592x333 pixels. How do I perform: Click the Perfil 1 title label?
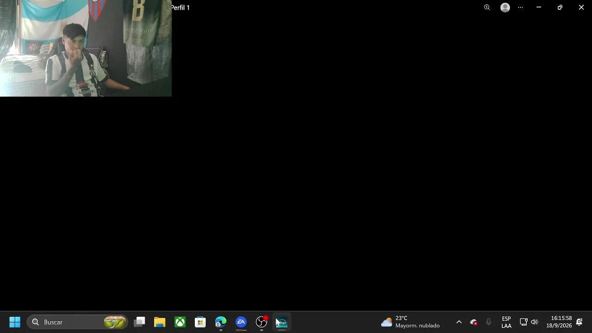pyautogui.click(x=180, y=7)
